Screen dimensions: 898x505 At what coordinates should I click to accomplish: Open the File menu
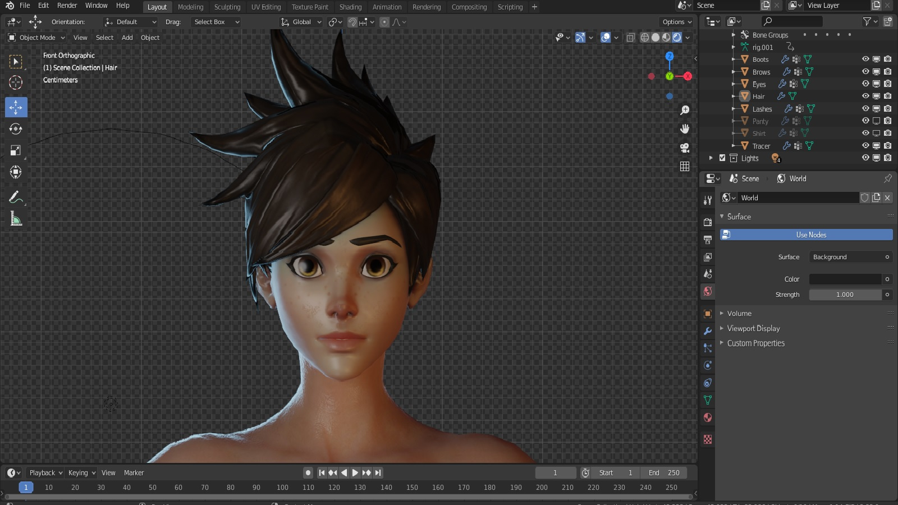click(x=25, y=6)
